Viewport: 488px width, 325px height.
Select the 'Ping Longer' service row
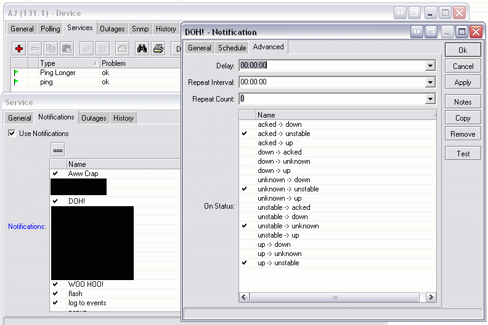tap(96, 73)
